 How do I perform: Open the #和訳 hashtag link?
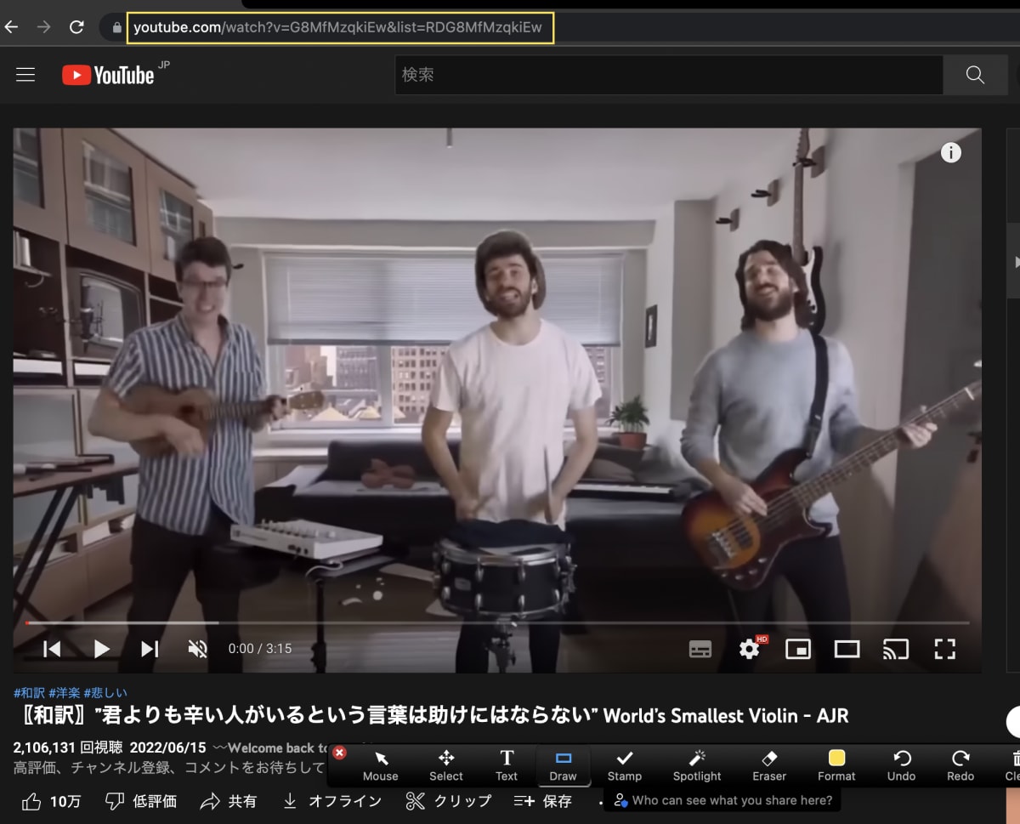point(29,692)
